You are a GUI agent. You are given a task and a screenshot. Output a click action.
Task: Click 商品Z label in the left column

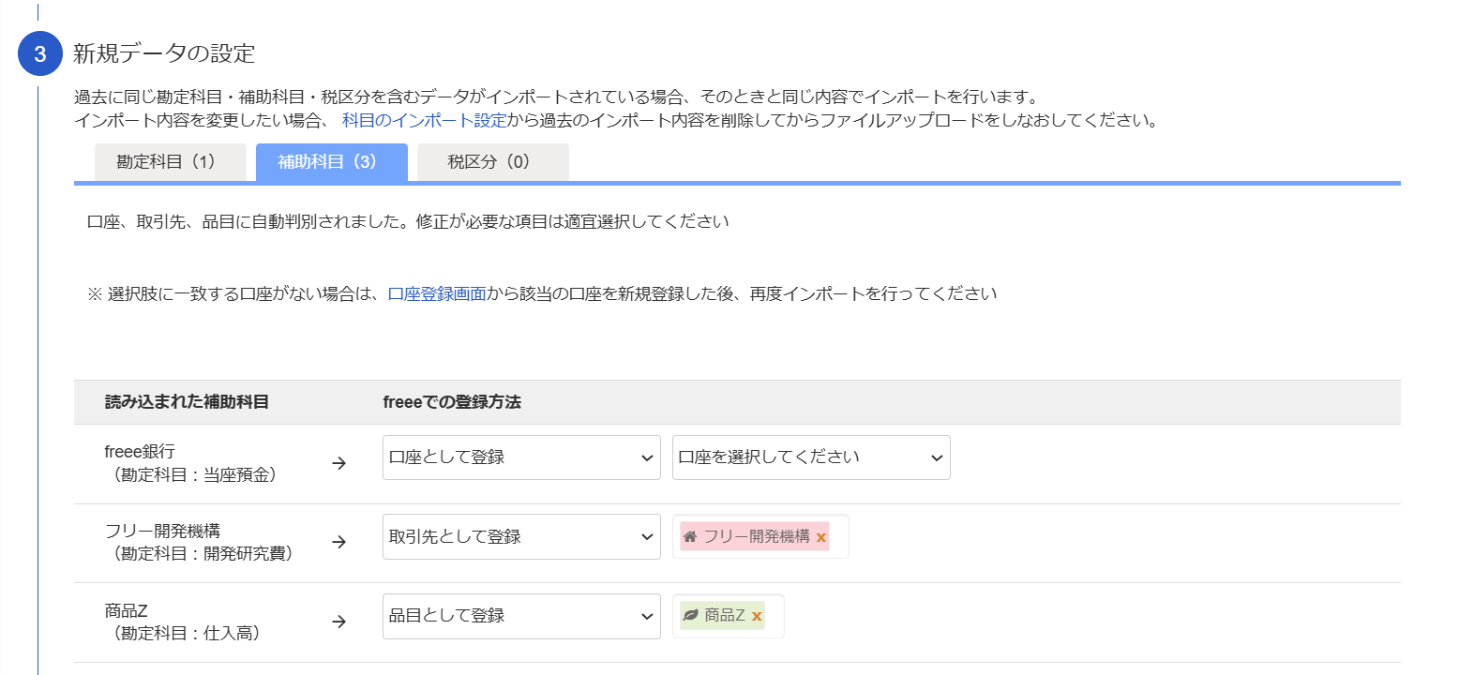(x=127, y=610)
